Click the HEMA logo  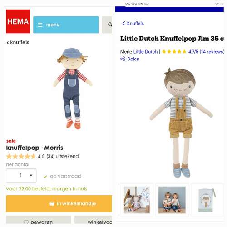18,21
